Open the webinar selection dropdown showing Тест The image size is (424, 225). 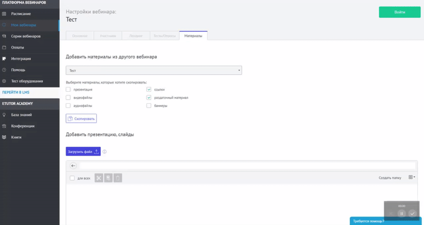click(x=153, y=70)
